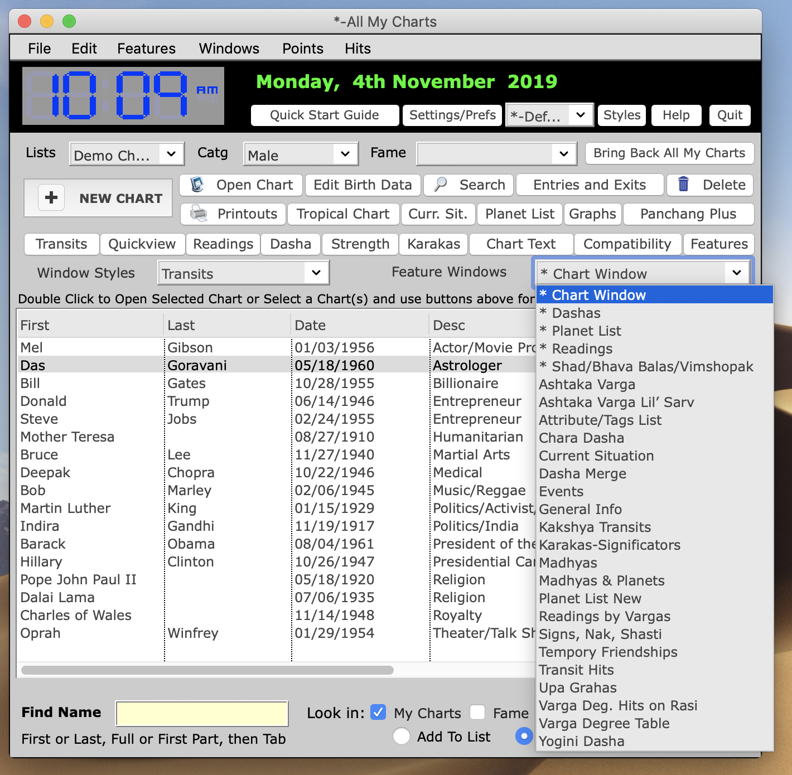This screenshot has width=792, height=775.
Task: Open the Window Styles Transits dropdown
Action: click(243, 273)
